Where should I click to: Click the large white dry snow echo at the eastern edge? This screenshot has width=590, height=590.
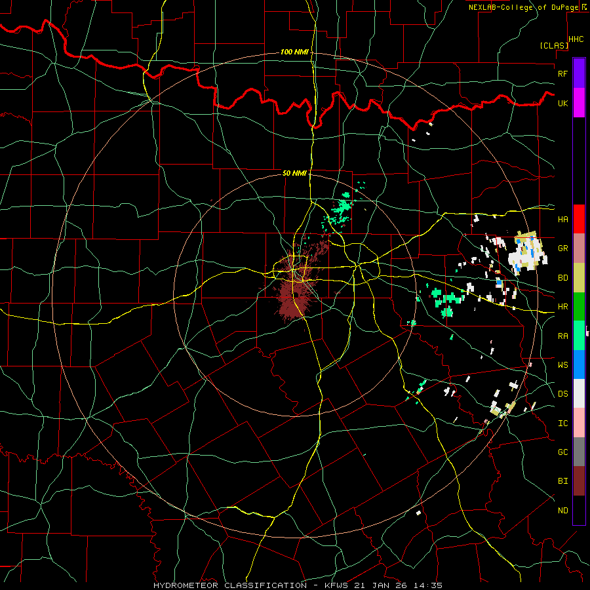(528, 253)
